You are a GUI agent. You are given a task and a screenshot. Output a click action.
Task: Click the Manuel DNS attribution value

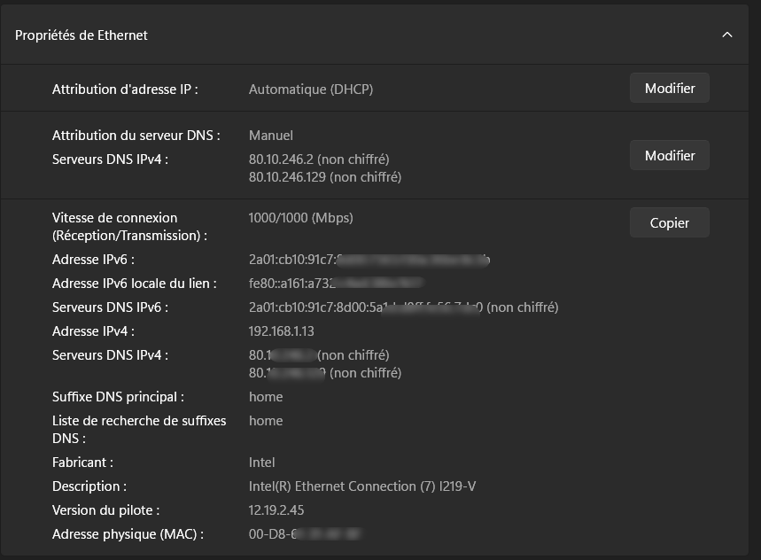coord(271,136)
